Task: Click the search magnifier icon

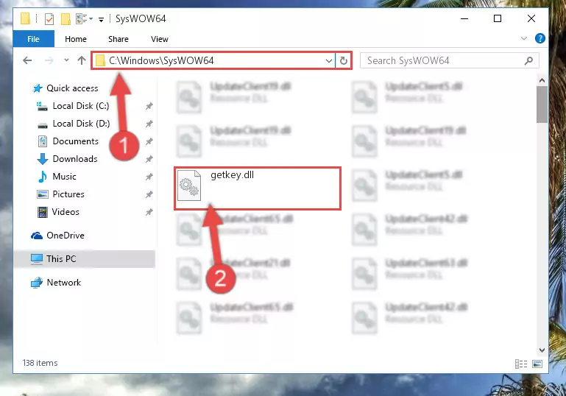Action: click(x=528, y=60)
